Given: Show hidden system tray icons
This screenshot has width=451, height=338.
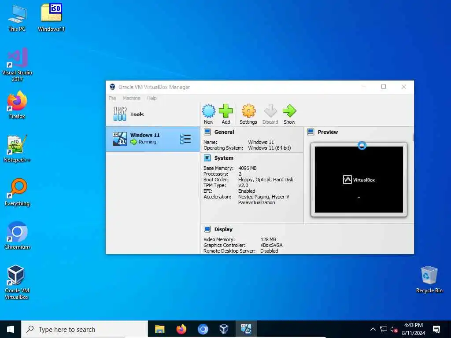Looking at the screenshot, I should [373, 329].
